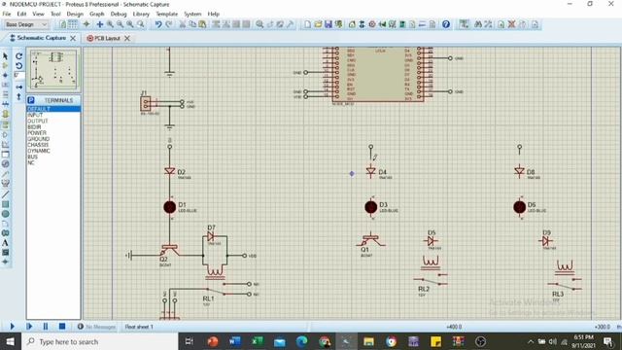Screen dimensions: 622x350
Task: Open the Base Design variant dropdown
Action: 26,24
